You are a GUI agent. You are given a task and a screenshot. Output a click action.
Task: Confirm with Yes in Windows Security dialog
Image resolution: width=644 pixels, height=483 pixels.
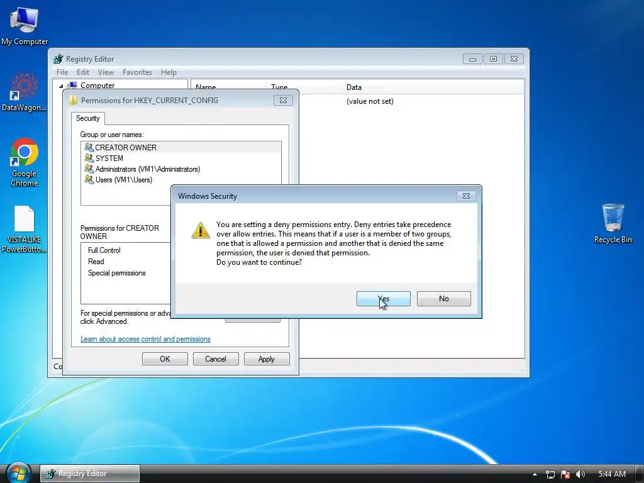[383, 299]
